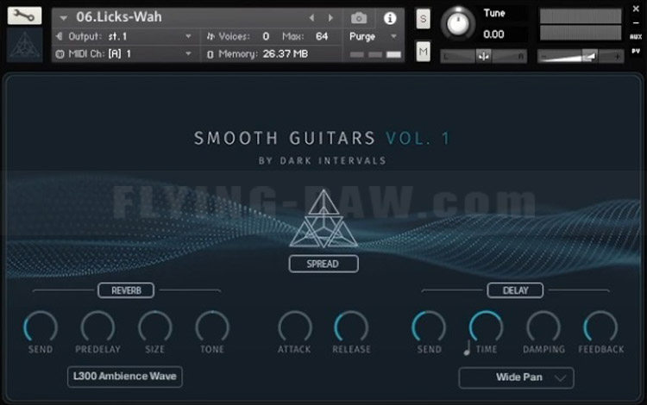Toggle the PV button
Viewport: 647px width, 405px height.
636,51
